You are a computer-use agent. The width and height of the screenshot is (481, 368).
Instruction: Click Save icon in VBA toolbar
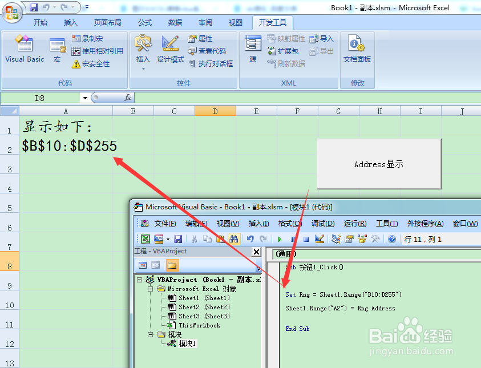click(x=178, y=239)
